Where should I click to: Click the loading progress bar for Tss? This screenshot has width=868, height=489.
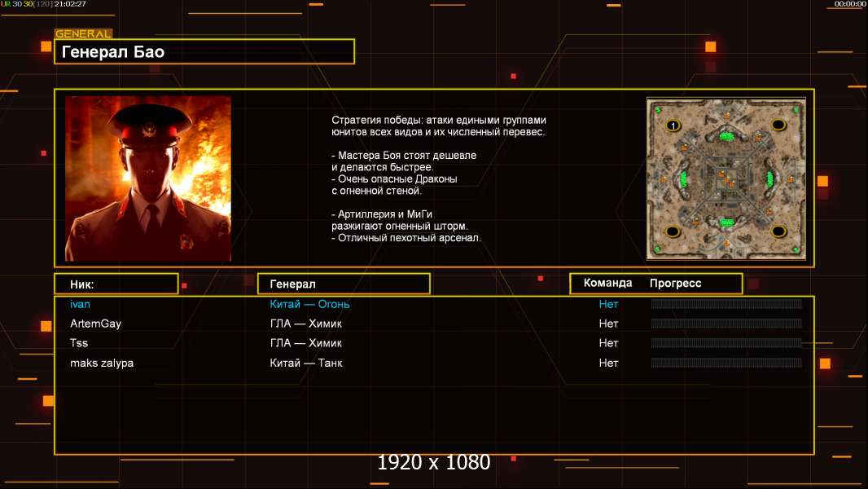[x=726, y=343]
